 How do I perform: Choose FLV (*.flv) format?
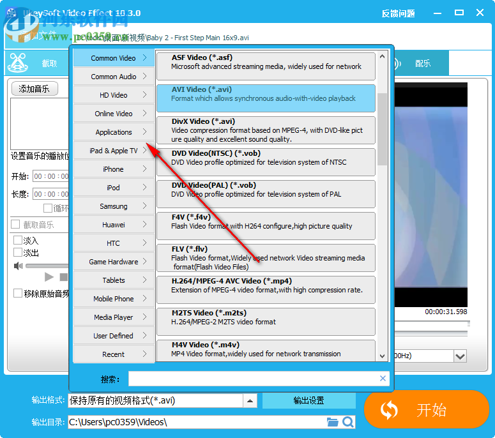click(x=266, y=257)
